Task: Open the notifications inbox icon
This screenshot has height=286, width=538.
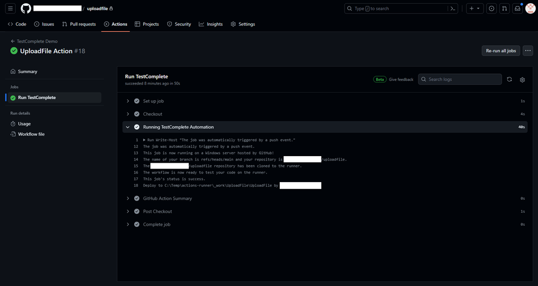Action: (x=517, y=9)
